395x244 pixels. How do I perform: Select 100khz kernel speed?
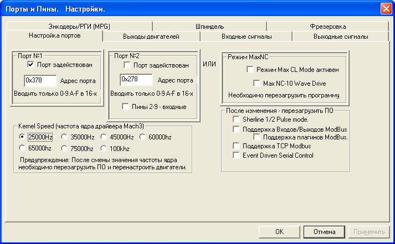104,148
